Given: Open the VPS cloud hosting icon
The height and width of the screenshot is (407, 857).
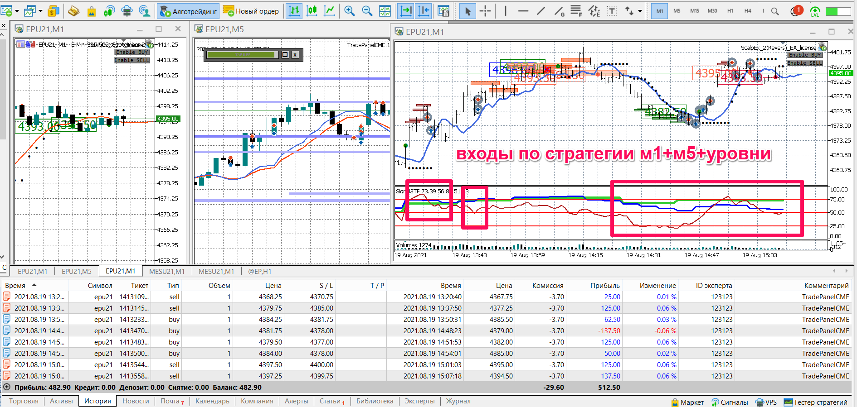Looking at the screenshot, I should [127, 11].
